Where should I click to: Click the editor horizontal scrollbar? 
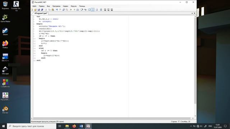(x=112, y=118)
